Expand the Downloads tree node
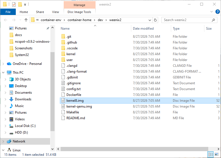The height and width of the screenshot is (158, 221). pyautogui.click(x=6, y=99)
